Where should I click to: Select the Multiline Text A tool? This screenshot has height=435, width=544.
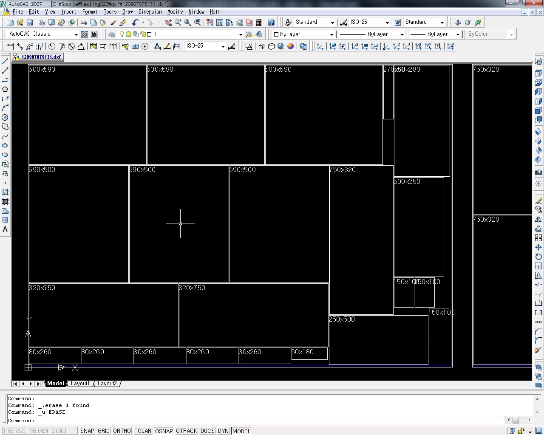coord(5,229)
